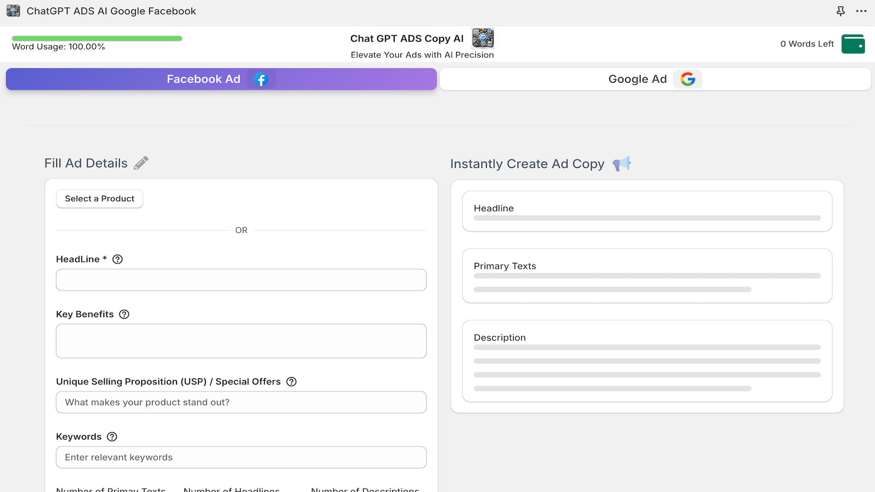Click the USP / Special Offers help icon
The image size is (875, 492).
291,382
